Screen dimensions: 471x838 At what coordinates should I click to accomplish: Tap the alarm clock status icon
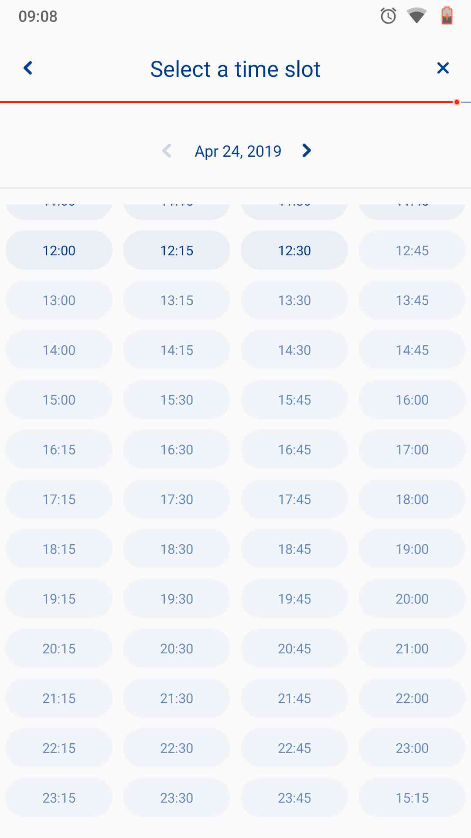coord(388,16)
